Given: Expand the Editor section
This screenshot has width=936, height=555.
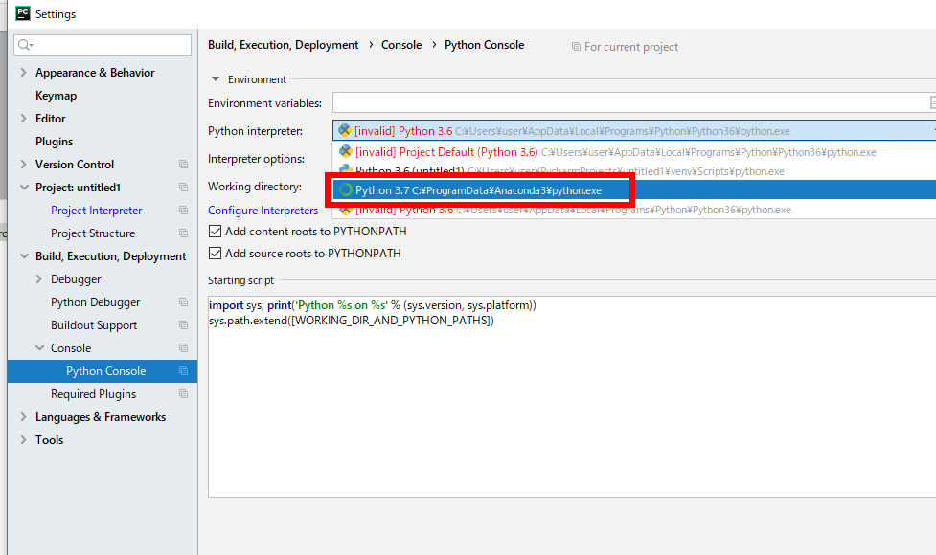Looking at the screenshot, I should [x=23, y=118].
